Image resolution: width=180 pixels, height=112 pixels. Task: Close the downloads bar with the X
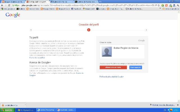[x=178, y=105]
